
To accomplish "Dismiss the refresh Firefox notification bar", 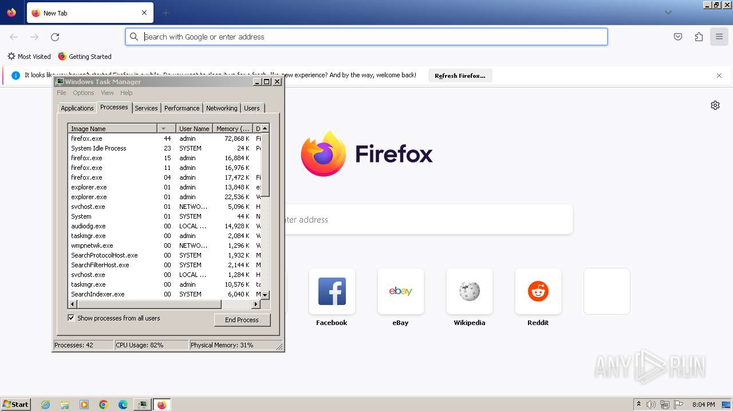I will click(719, 76).
